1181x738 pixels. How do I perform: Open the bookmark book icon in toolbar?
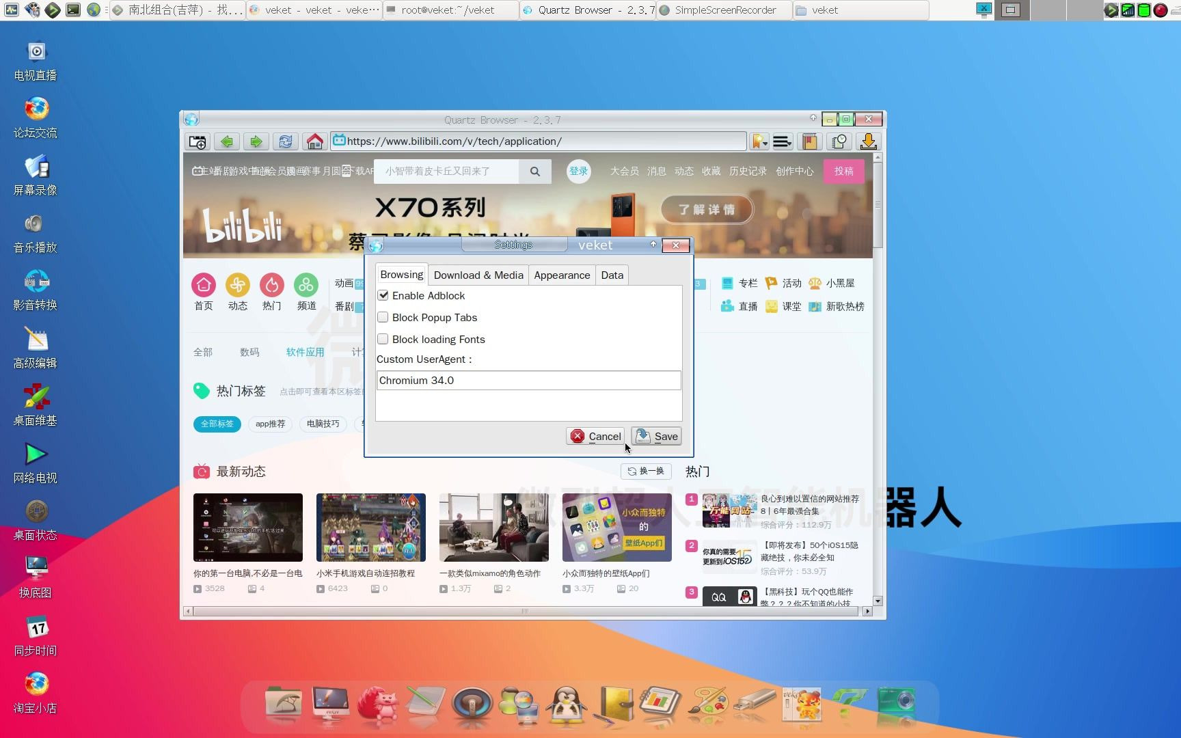[x=810, y=141]
